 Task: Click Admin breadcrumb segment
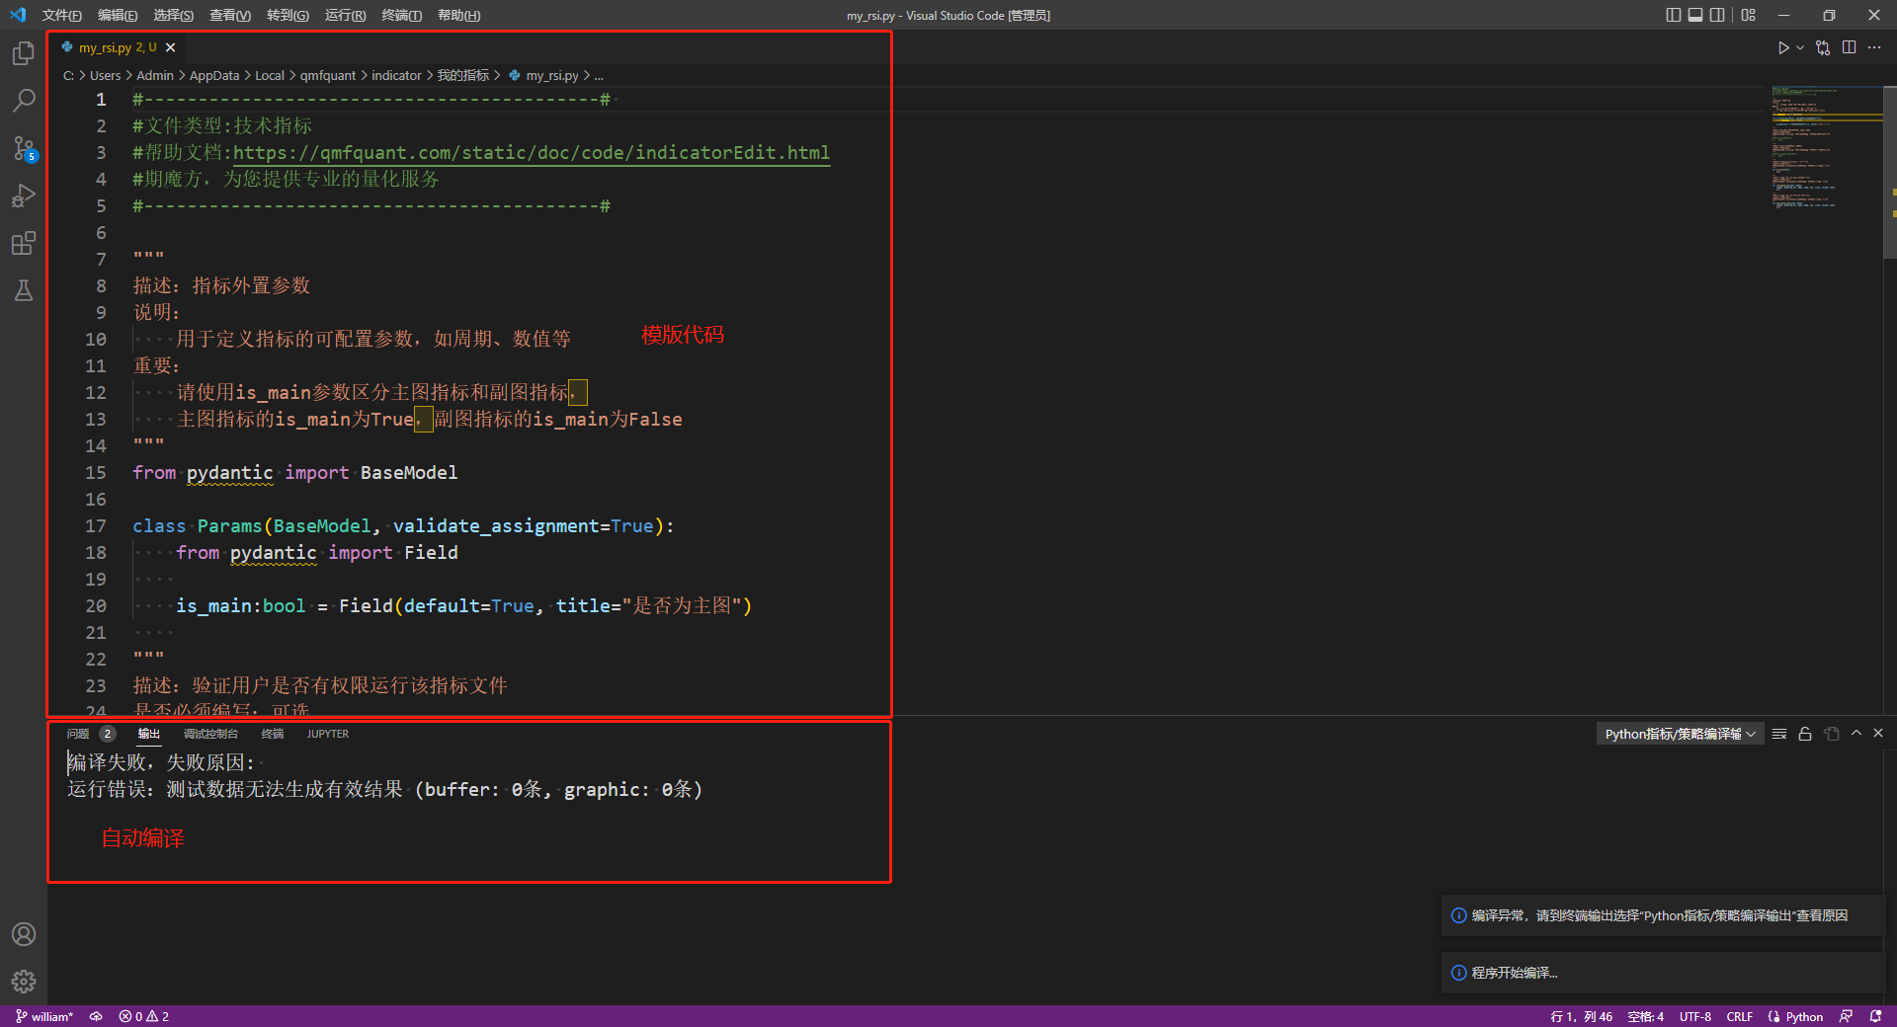click(155, 75)
